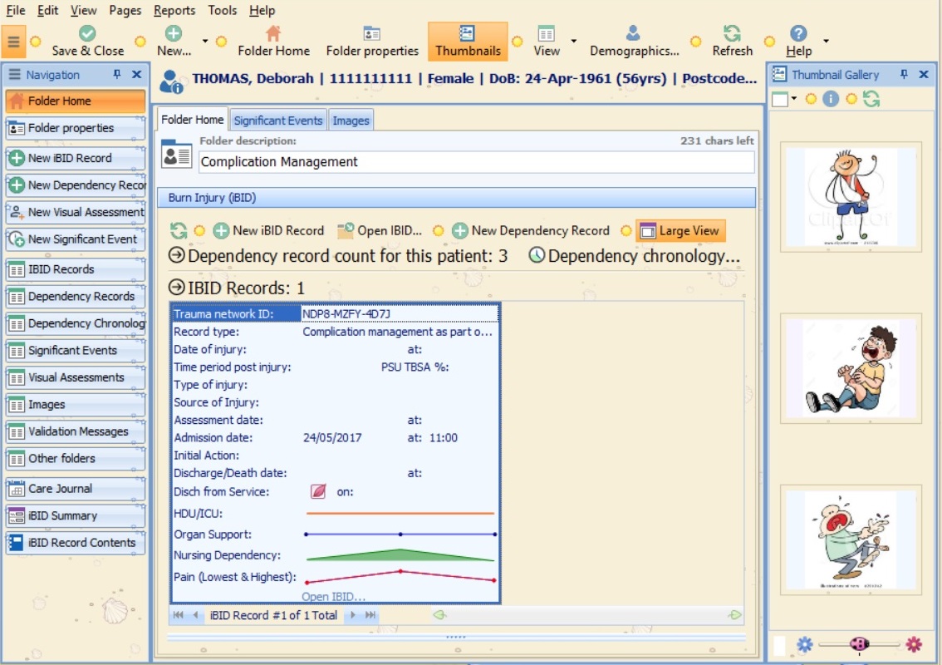The height and width of the screenshot is (665, 942).
Task: Expand the New button dropdown arrow
Action: pos(205,42)
